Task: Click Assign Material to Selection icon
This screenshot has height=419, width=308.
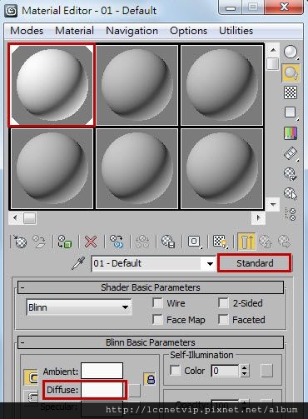Action: tap(64, 242)
